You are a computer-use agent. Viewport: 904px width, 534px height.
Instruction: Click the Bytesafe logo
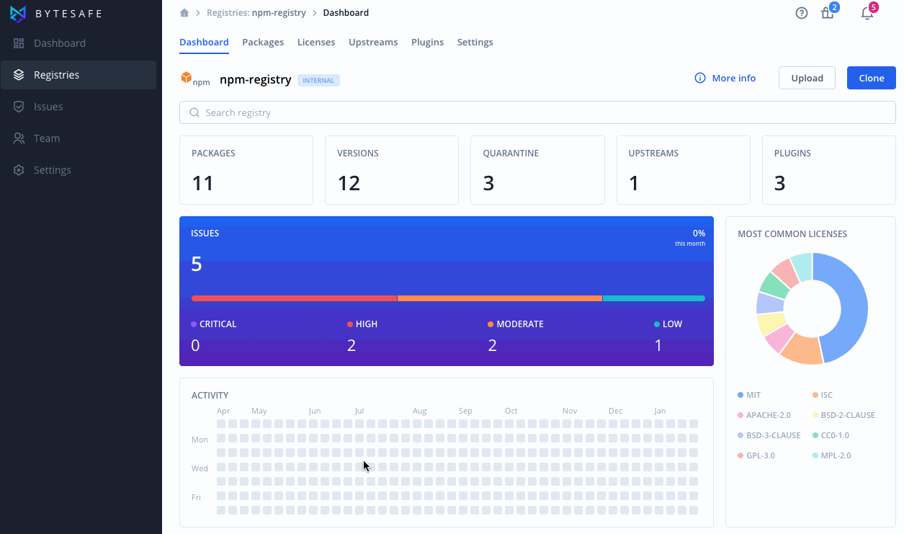point(56,14)
